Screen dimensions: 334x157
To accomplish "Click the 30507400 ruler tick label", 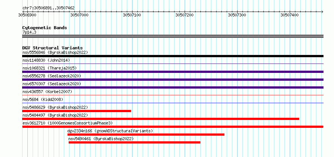I will [290, 15].
